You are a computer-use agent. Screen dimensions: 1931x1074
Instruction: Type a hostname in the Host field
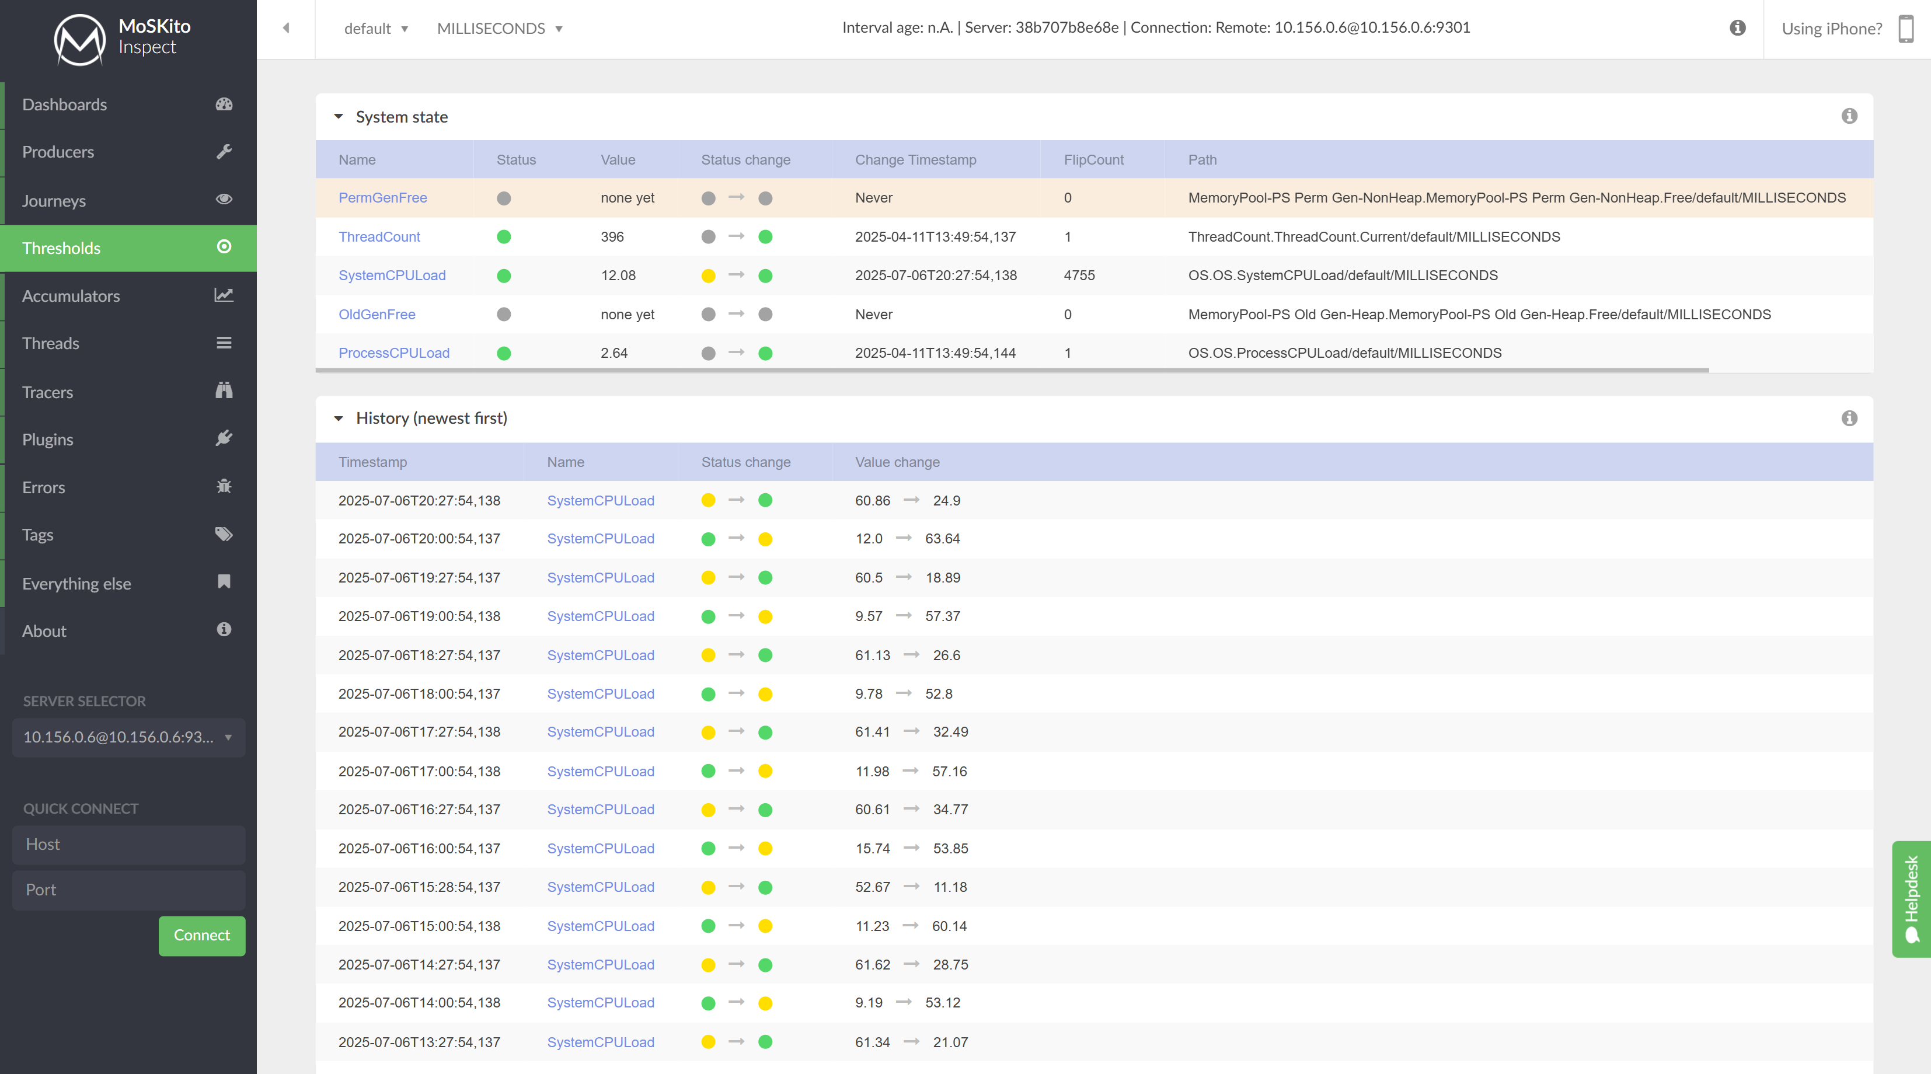coord(127,845)
